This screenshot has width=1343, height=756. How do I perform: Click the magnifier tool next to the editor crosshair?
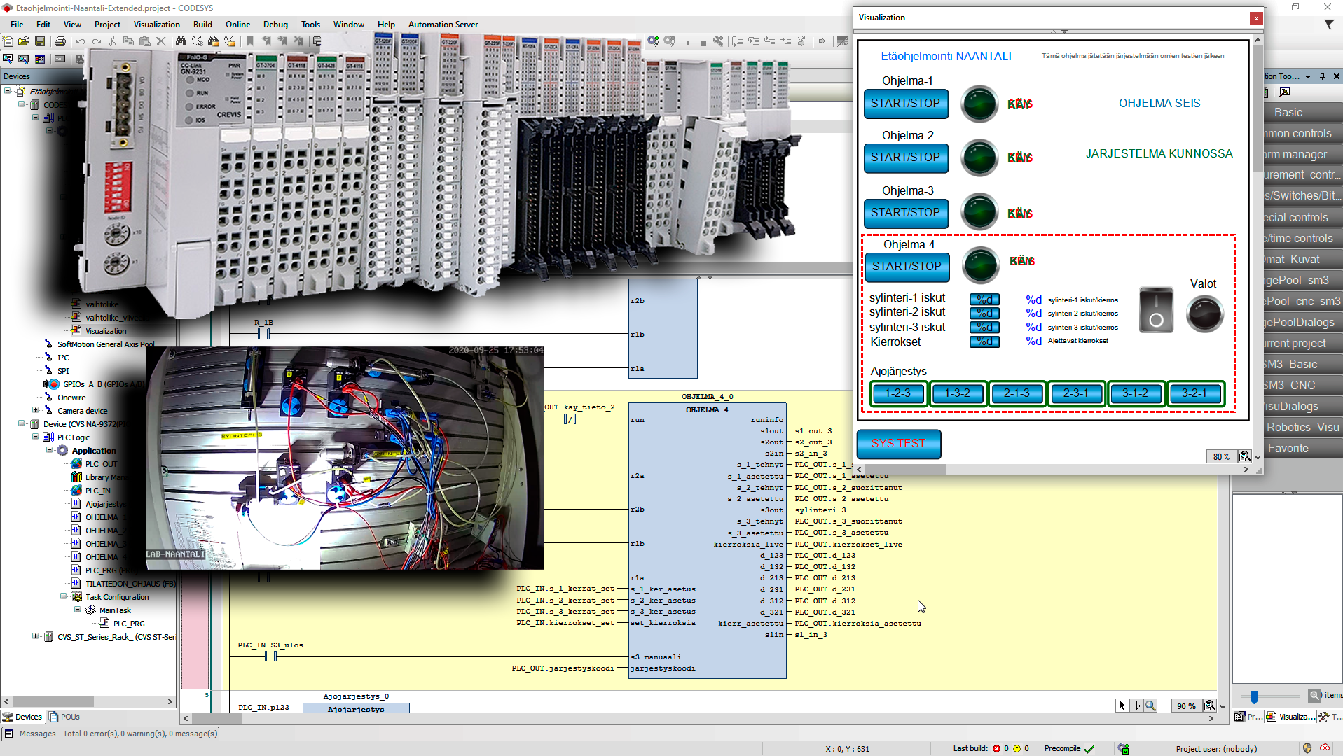click(x=1150, y=706)
